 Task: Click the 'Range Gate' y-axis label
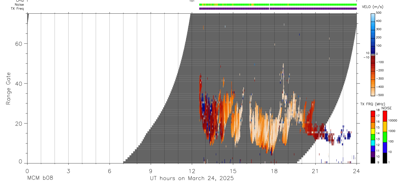pos(8,88)
